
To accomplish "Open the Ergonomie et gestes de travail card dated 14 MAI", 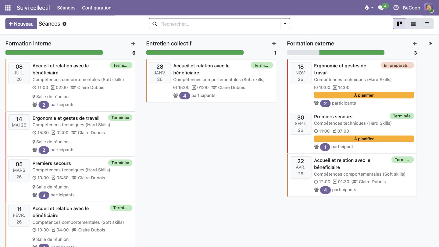I will (70, 134).
